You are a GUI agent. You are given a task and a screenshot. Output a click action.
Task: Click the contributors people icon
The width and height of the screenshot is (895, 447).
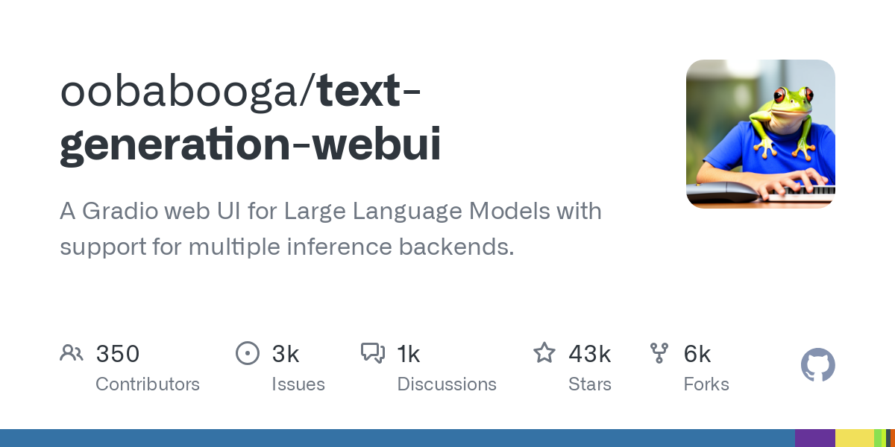pos(72,353)
